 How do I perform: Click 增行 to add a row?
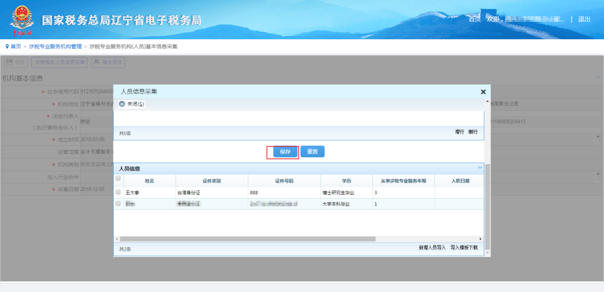coord(460,132)
